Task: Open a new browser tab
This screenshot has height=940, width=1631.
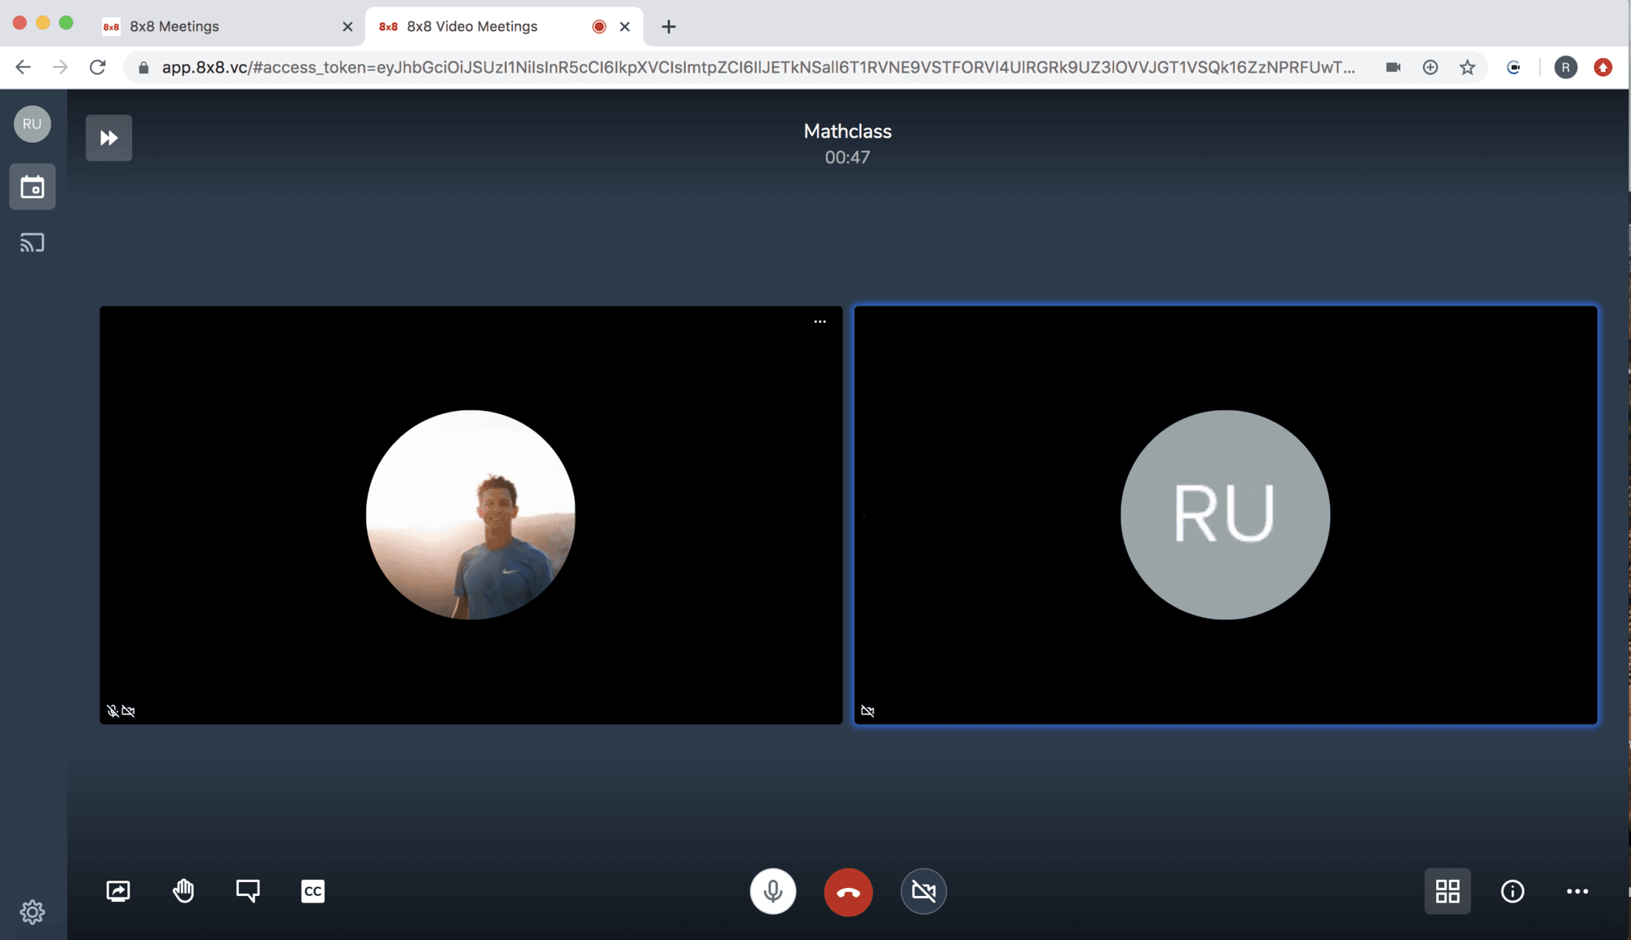Action: coord(669,27)
